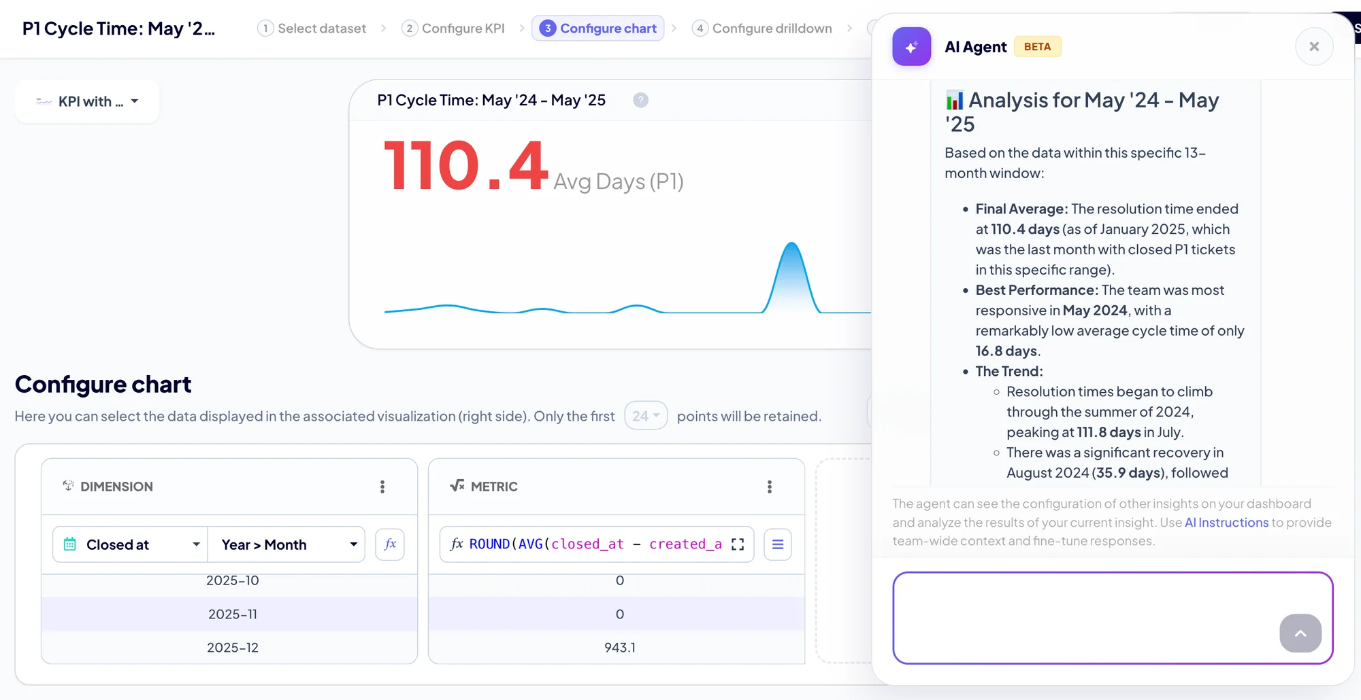Image resolution: width=1361 pixels, height=700 pixels.
Task: Open the Year > Month granularity dropdown
Action: [x=286, y=544]
